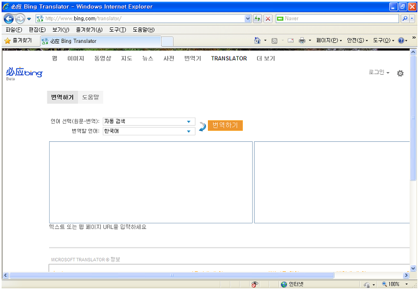Click the green Refresh page icon

[x=257, y=19]
